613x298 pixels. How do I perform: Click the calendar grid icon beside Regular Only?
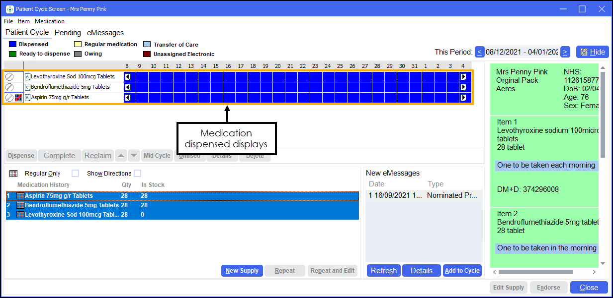coord(13,174)
